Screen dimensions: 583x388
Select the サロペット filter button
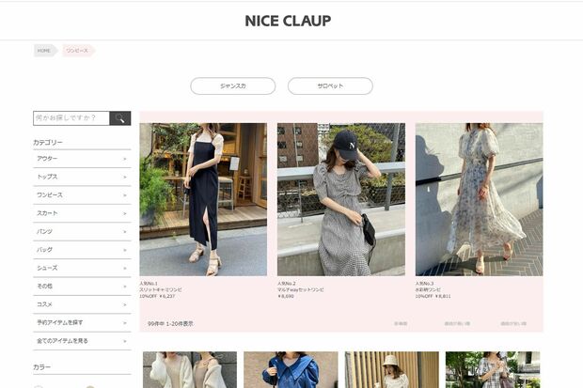click(330, 85)
